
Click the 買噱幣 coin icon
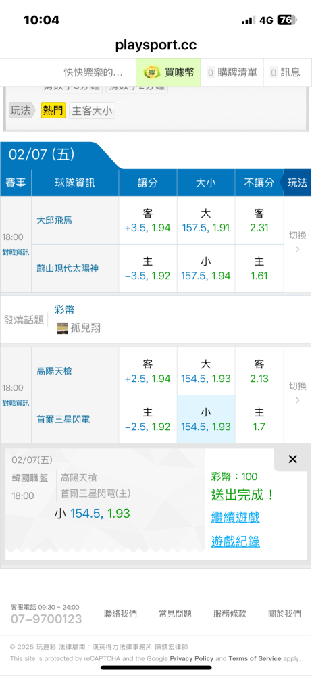click(x=152, y=72)
